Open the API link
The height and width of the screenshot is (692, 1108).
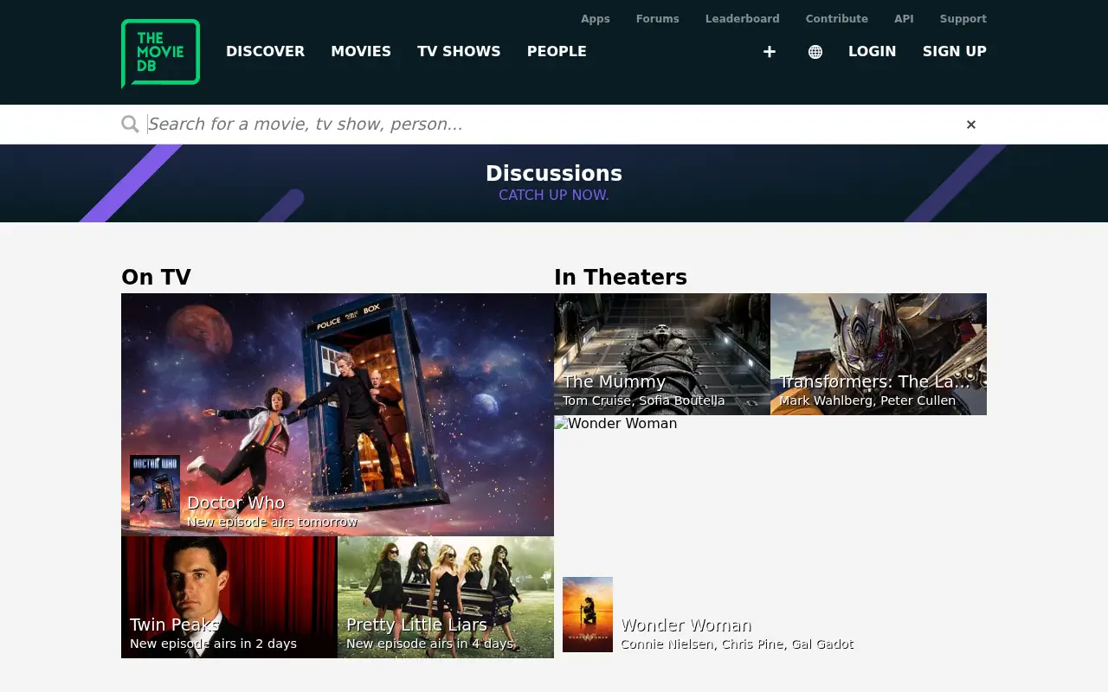pyautogui.click(x=904, y=19)
